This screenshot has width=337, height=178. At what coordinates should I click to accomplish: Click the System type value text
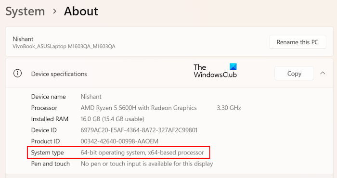point(142,153)
